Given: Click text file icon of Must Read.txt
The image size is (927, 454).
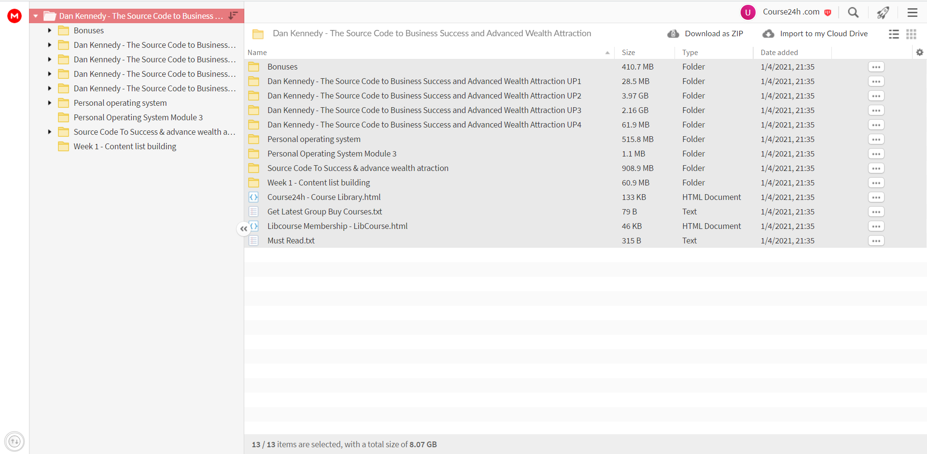Looking at the screenshot, I should click(x=253, y=241).
